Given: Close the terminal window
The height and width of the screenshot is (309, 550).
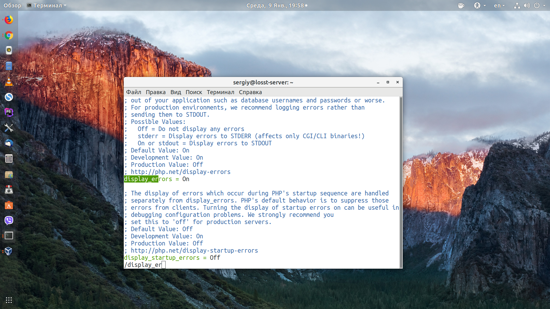Looking at the screenshot, I should (398, 82).
